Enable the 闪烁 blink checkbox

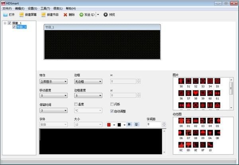click(112, 104)
